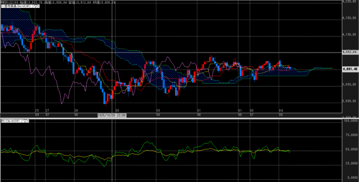
Task: Click date marker 30 on time axis
Action: (158, 110)
